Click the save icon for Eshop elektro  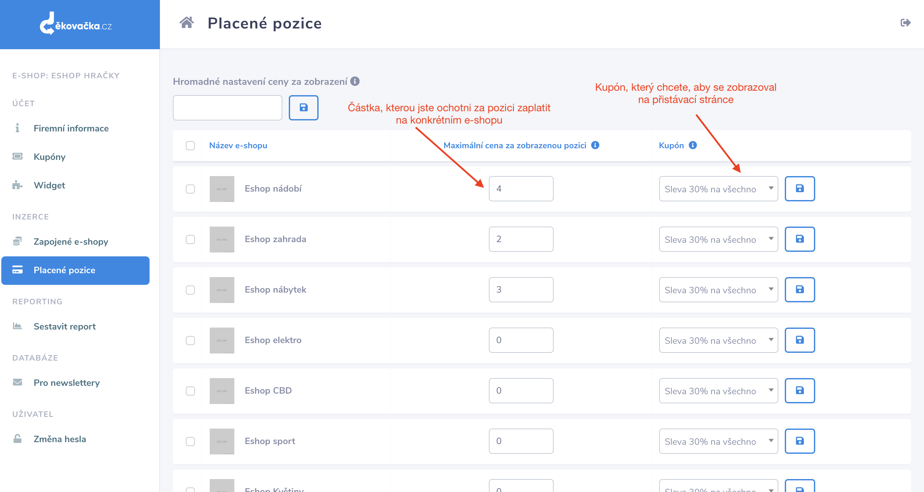(x=800, y=340)
